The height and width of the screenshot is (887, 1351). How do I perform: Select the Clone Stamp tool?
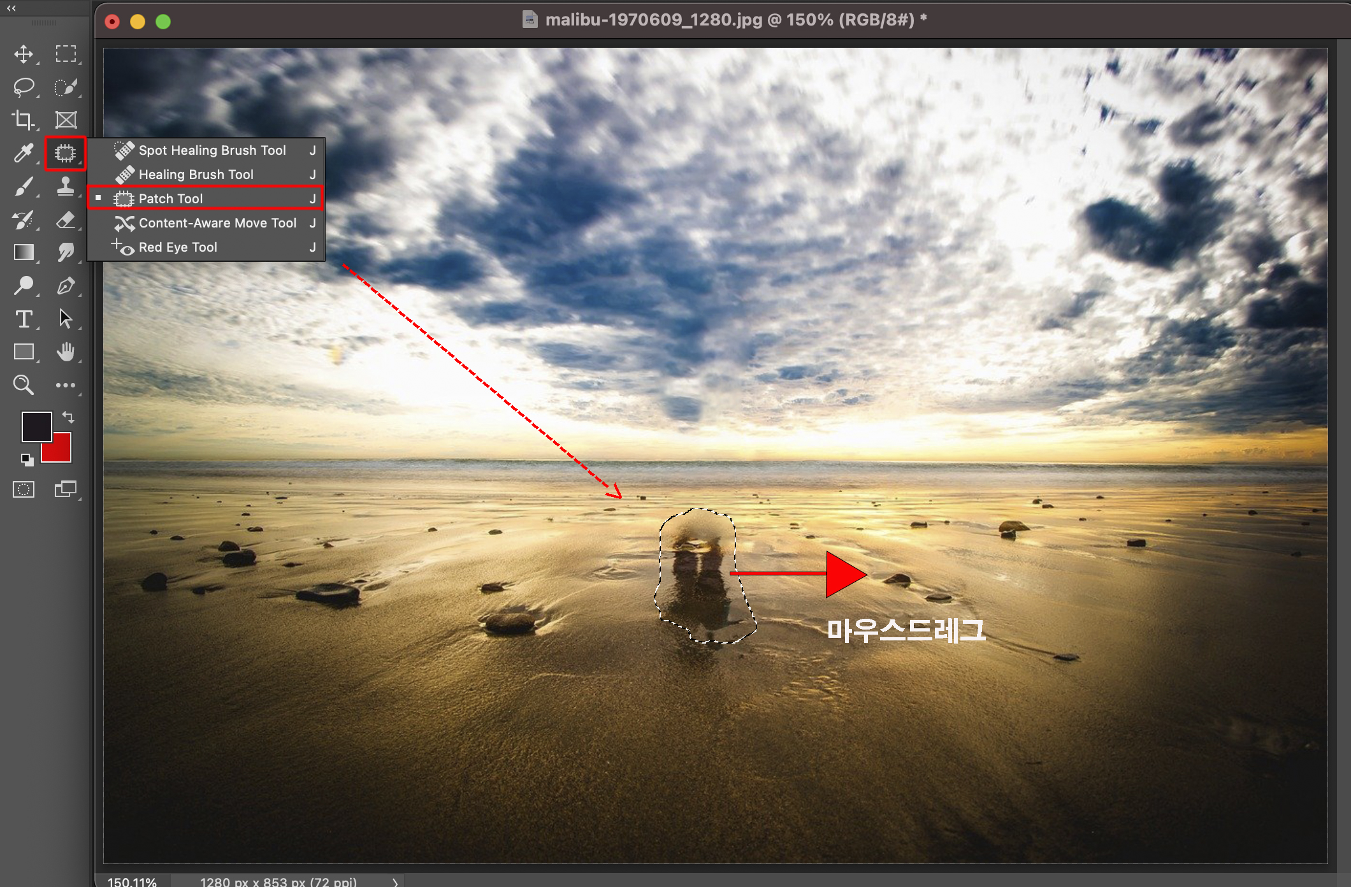pyautogui.click(x=66, y=186)
